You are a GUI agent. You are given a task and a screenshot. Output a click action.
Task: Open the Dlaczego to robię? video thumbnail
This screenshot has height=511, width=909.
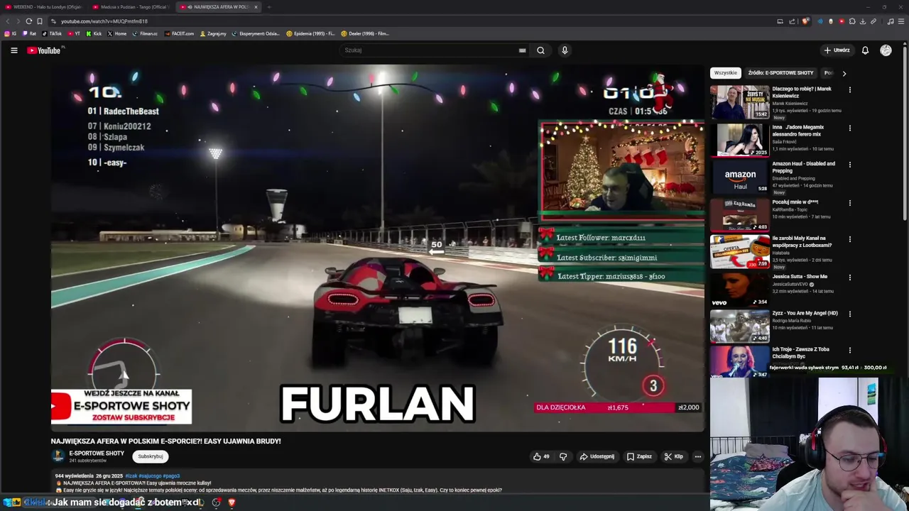(x=739, y=102)
